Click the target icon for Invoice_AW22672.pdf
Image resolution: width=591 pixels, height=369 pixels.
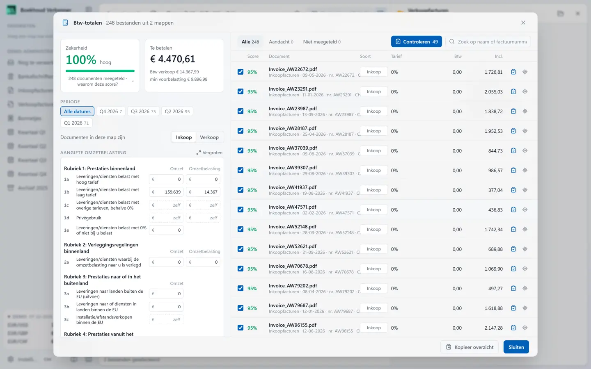(x=525, y=72)
